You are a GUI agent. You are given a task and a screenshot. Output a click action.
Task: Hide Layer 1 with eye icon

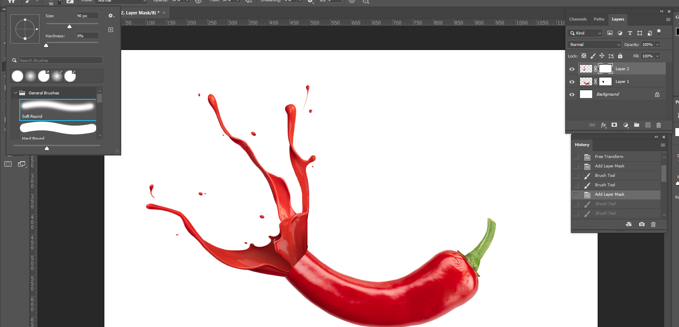(572, 82)
